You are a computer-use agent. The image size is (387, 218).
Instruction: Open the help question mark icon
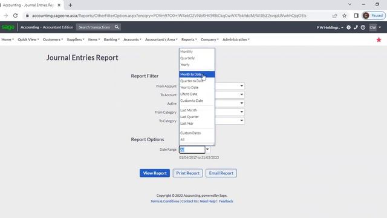click(363, 27)
